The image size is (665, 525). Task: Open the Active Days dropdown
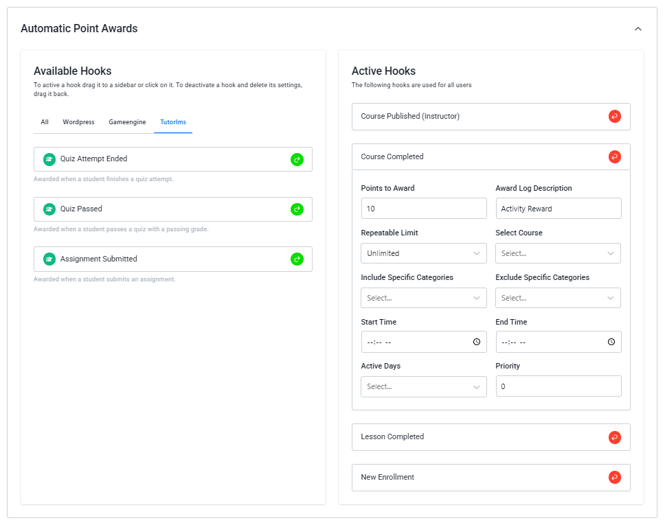tap(424, 386)
